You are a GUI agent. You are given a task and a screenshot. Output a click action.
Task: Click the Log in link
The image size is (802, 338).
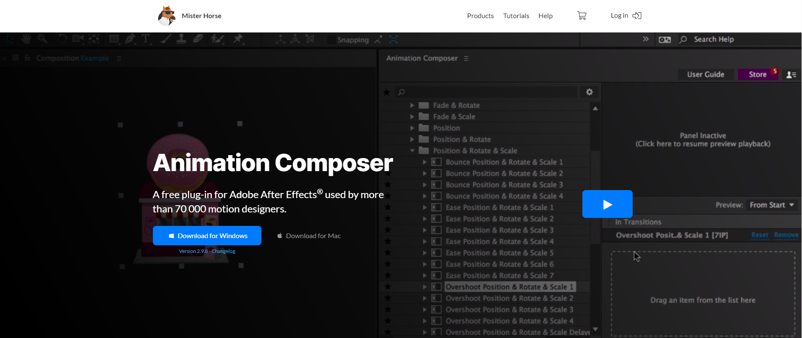[x=619, y=16]
